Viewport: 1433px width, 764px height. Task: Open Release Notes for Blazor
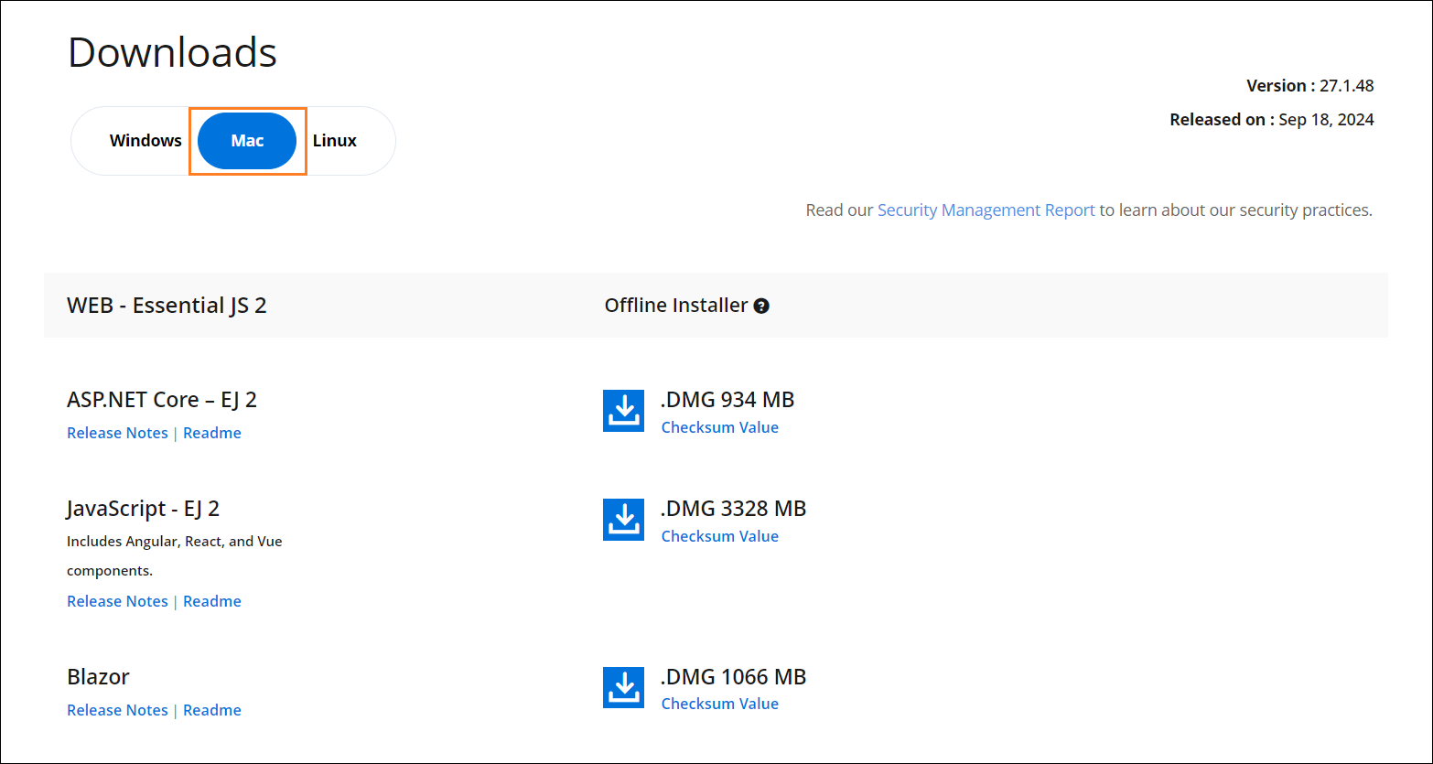tap(117, 710)
